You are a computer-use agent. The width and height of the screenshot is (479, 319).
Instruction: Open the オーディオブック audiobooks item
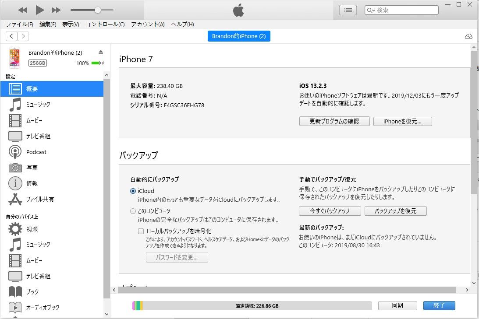(52, 308)
